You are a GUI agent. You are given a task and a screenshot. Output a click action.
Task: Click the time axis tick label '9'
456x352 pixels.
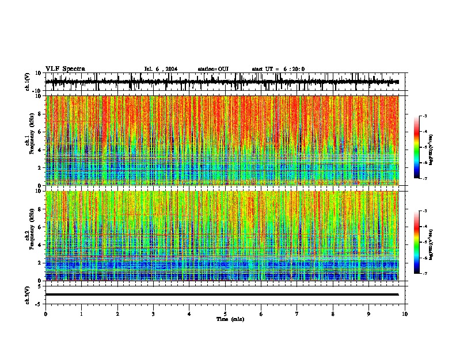click(368, 314)
